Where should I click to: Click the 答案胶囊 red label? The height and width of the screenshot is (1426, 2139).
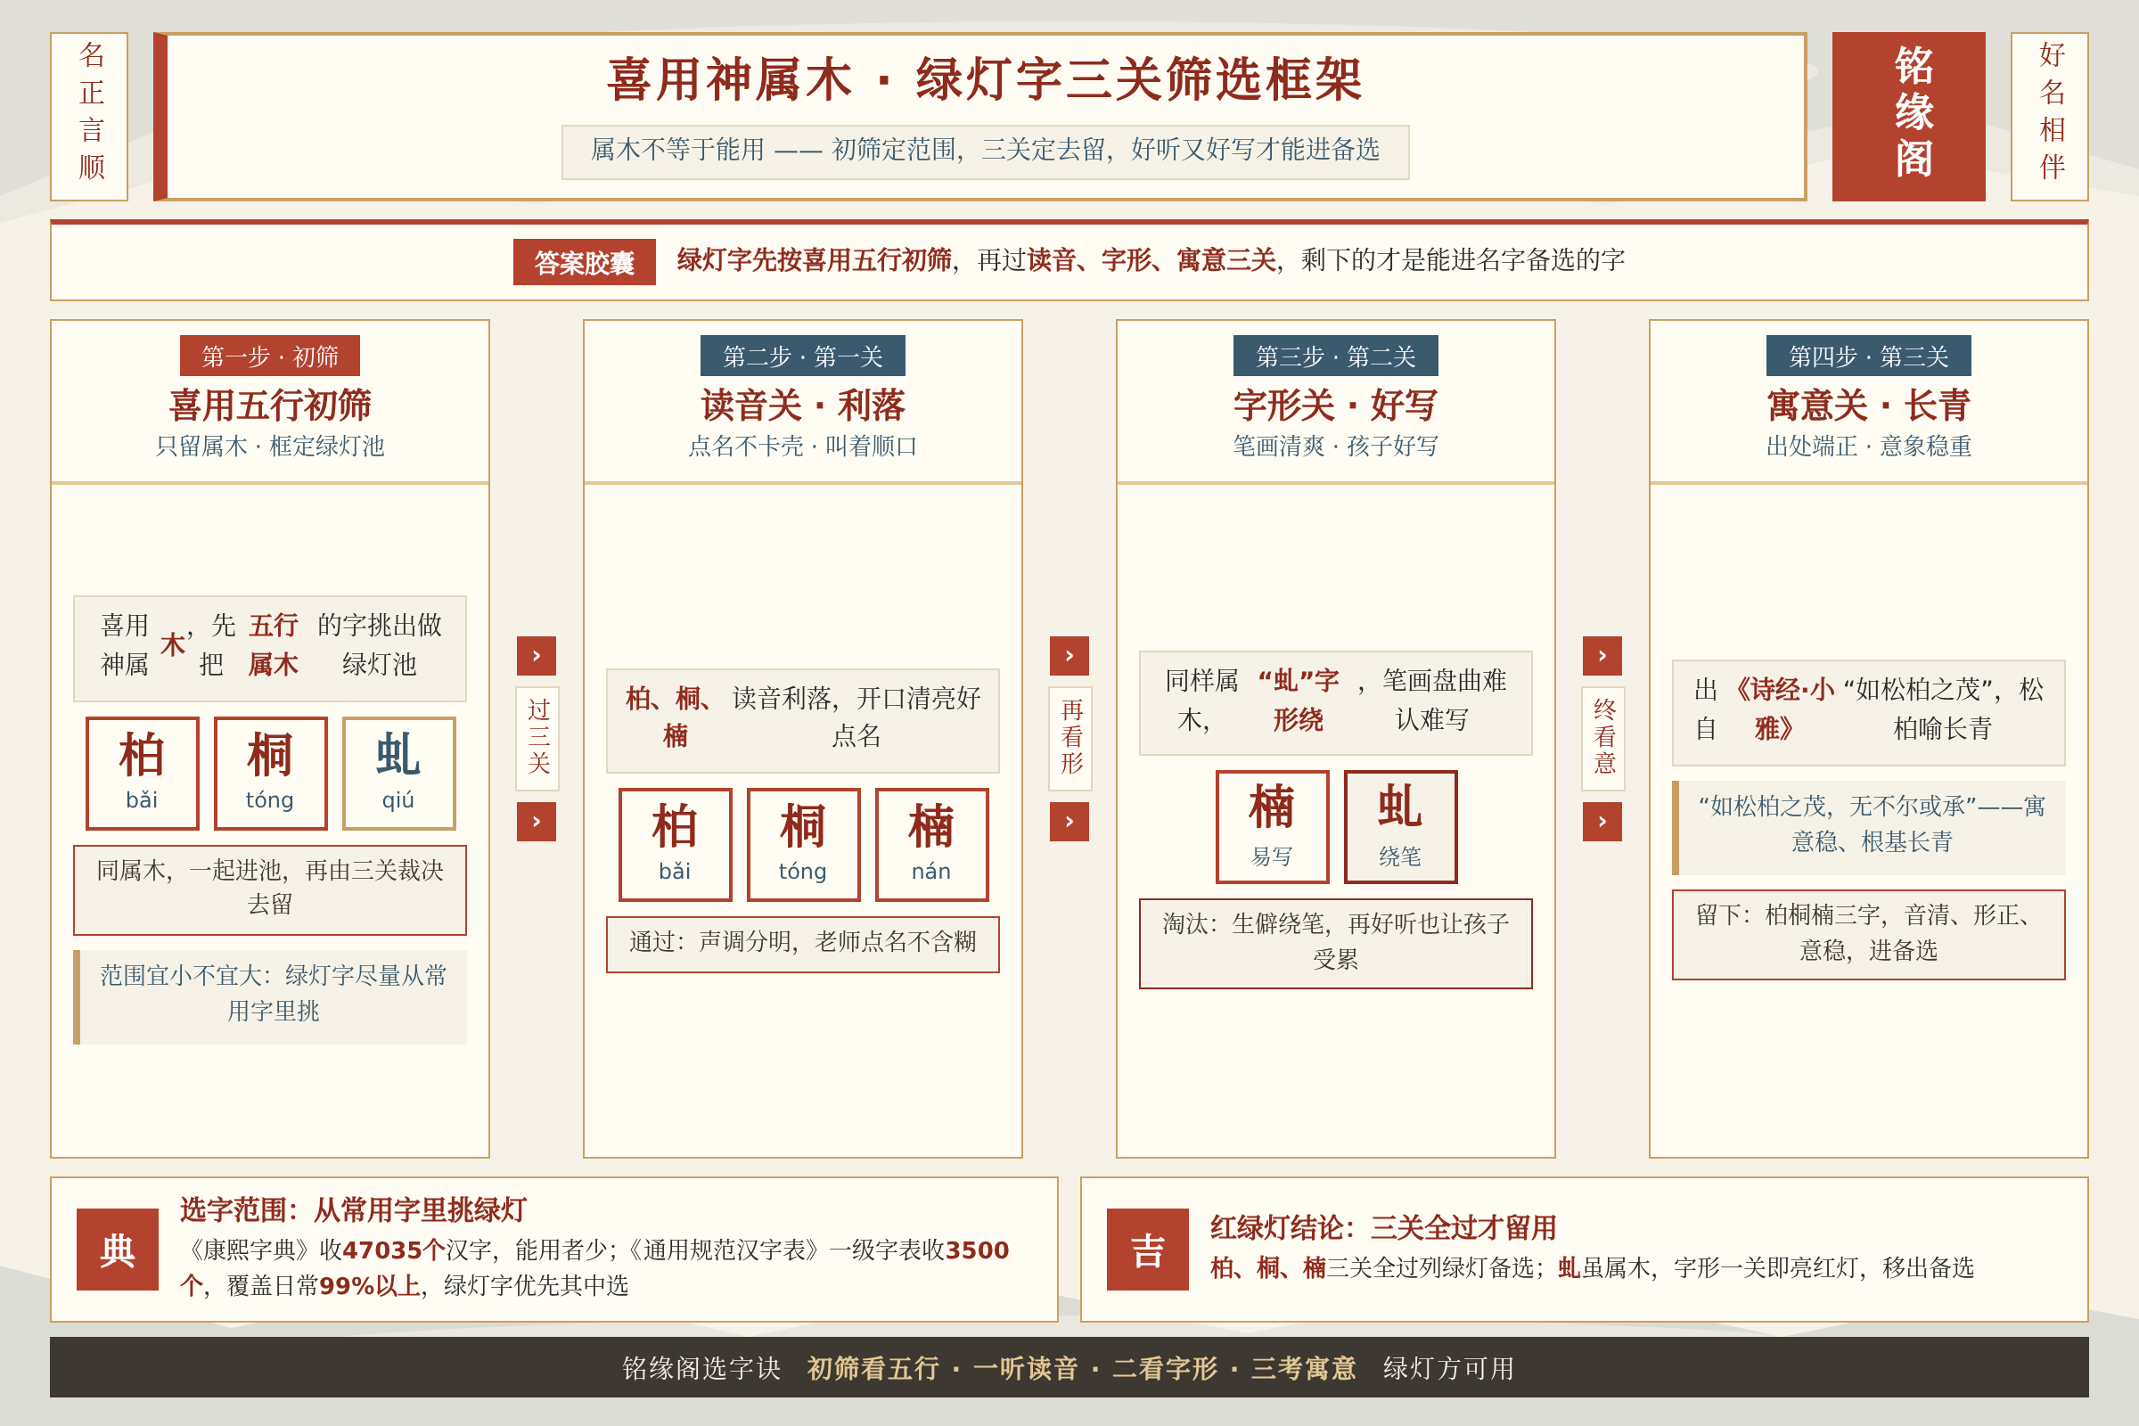(584, 262)
